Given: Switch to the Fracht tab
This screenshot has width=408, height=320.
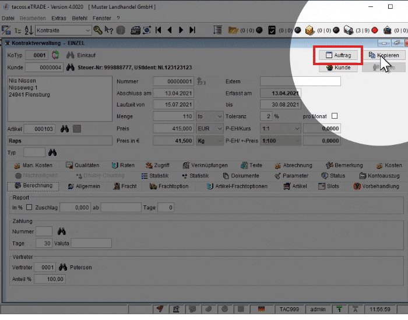Looking at the screenshot, I should [x=125, y=186].
